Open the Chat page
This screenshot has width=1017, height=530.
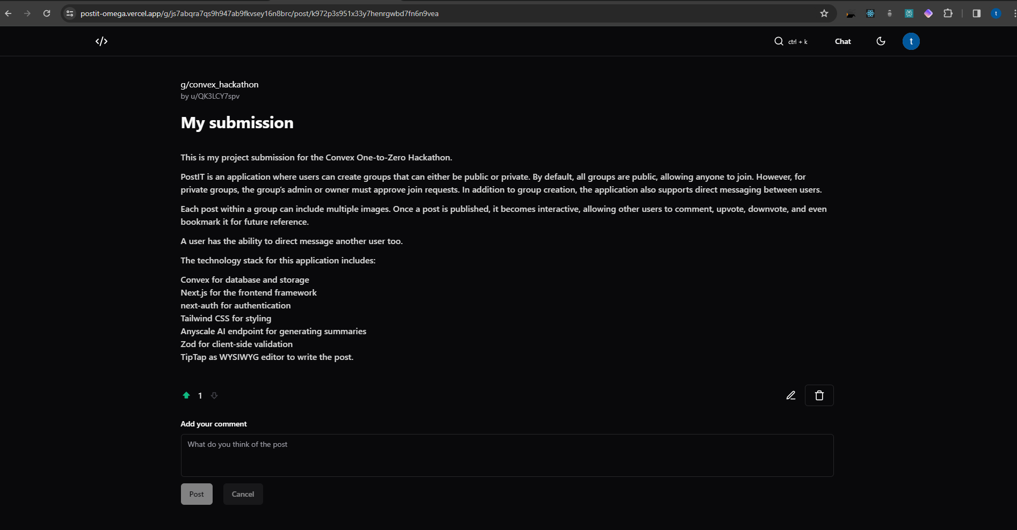pos(842,41)
